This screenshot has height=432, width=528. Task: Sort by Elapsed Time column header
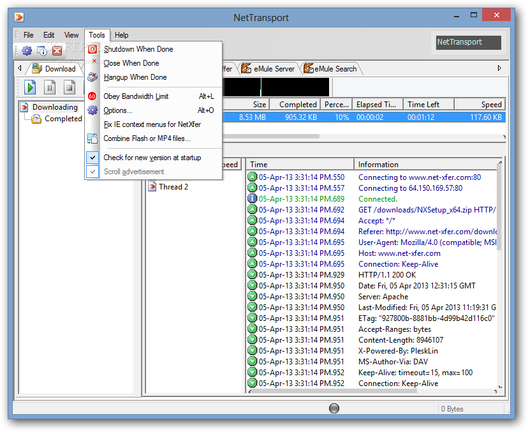point(378,105)
